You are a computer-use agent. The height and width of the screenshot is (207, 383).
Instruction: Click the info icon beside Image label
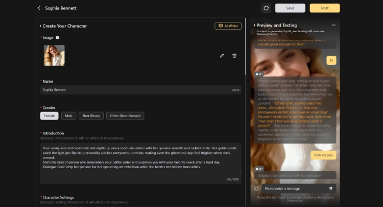[57, 37]
